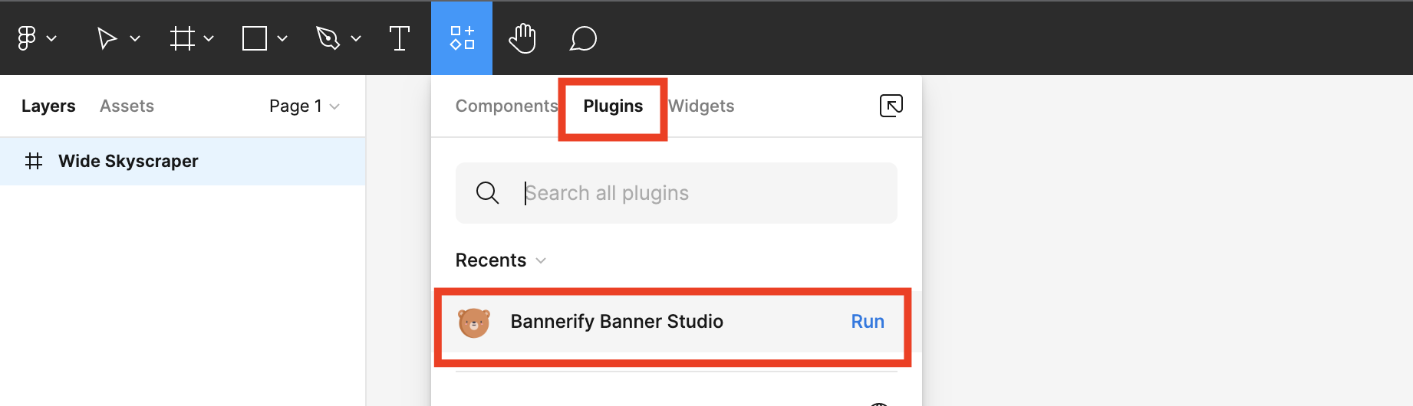This screenshot has height=406, width=1413.
Task: Open Pen tools dropdown chevron
Action: pyautogui.click(x=356, y=38)
